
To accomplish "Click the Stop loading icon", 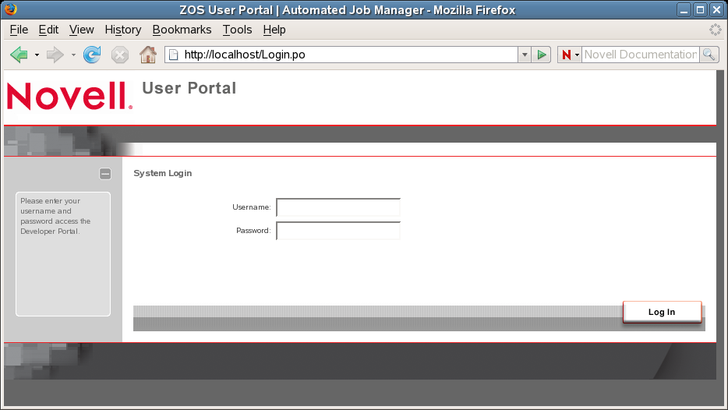I will click(120, 55).
